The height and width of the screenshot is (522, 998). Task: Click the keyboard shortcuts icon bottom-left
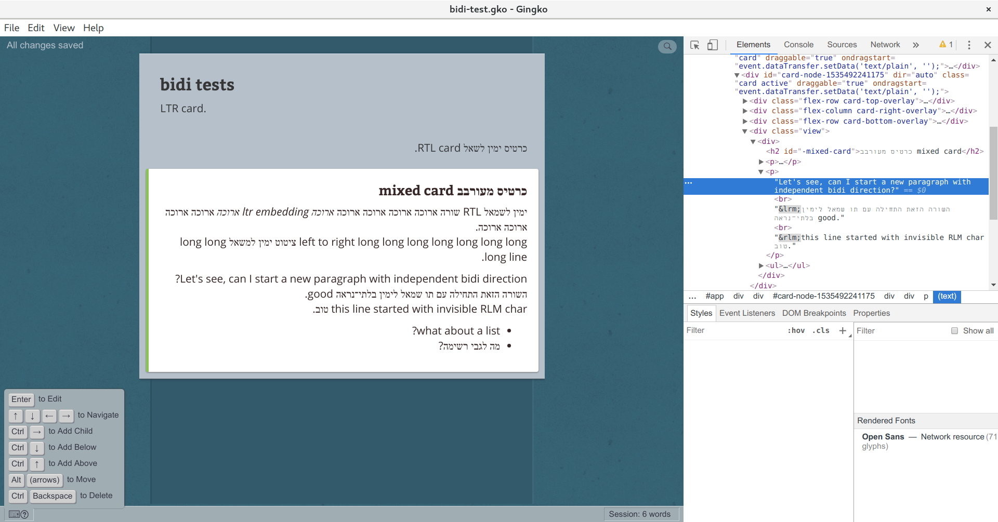[15, 514]
